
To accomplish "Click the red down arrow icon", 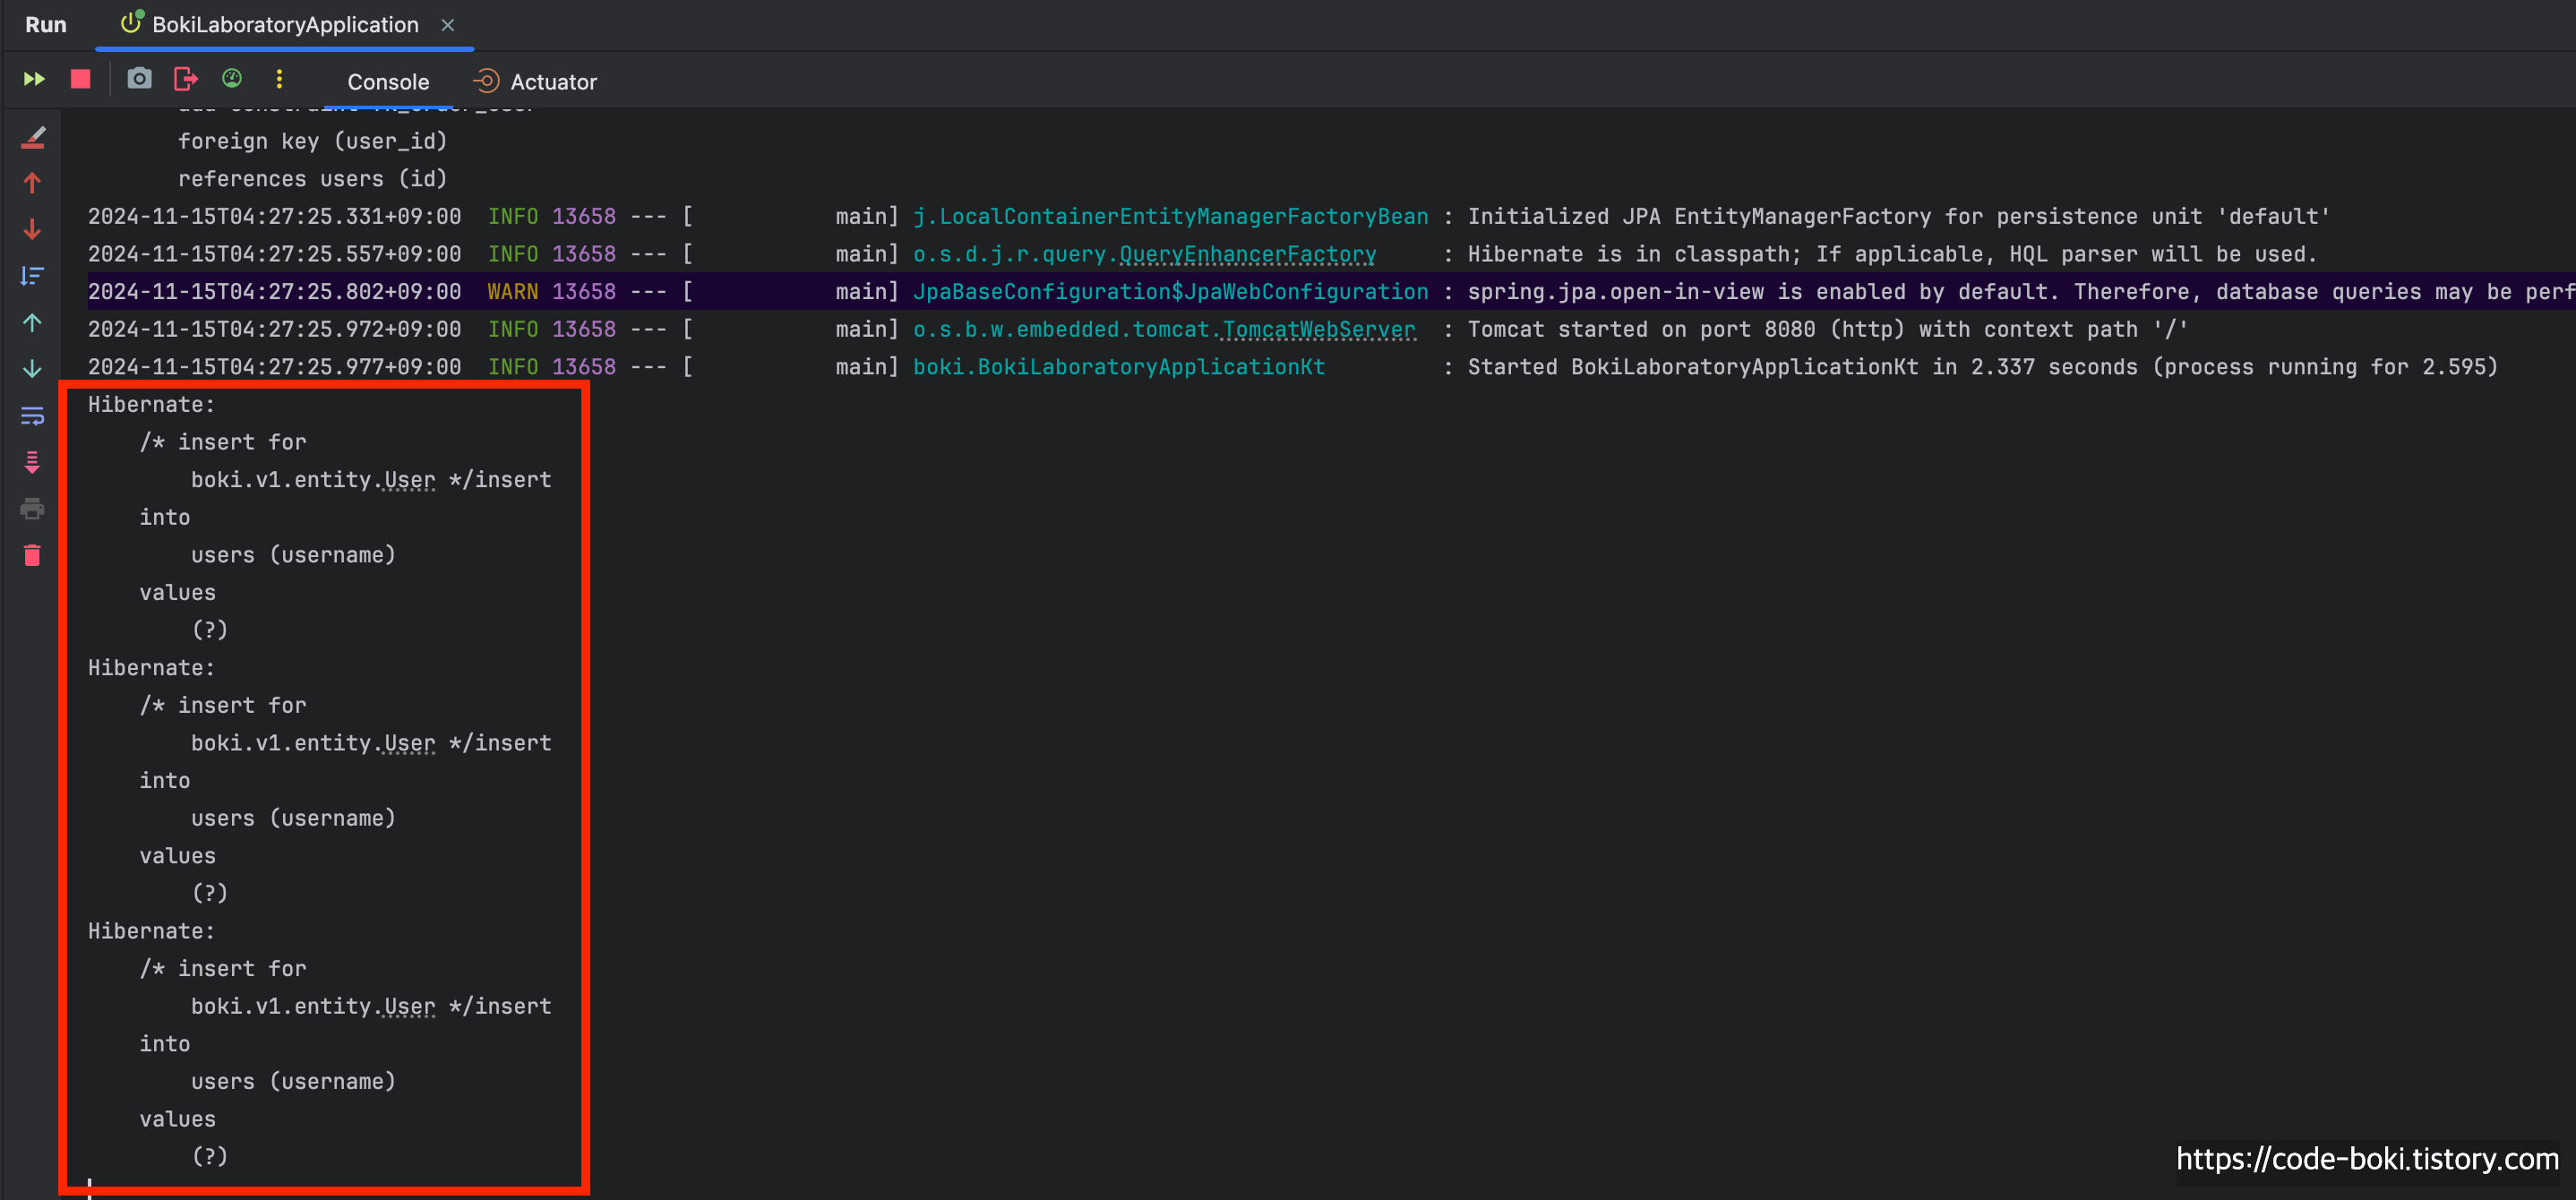I will (32, 230).
